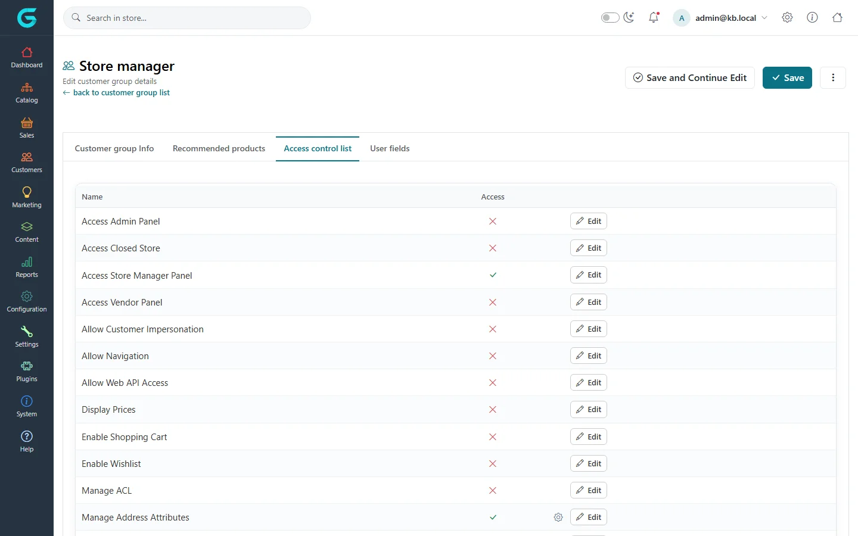Image resolution: width=858 pixels, height=536 pixels.
Task: Edit Allow Customer Impersonation permission
Action: (x=589, y=329)
